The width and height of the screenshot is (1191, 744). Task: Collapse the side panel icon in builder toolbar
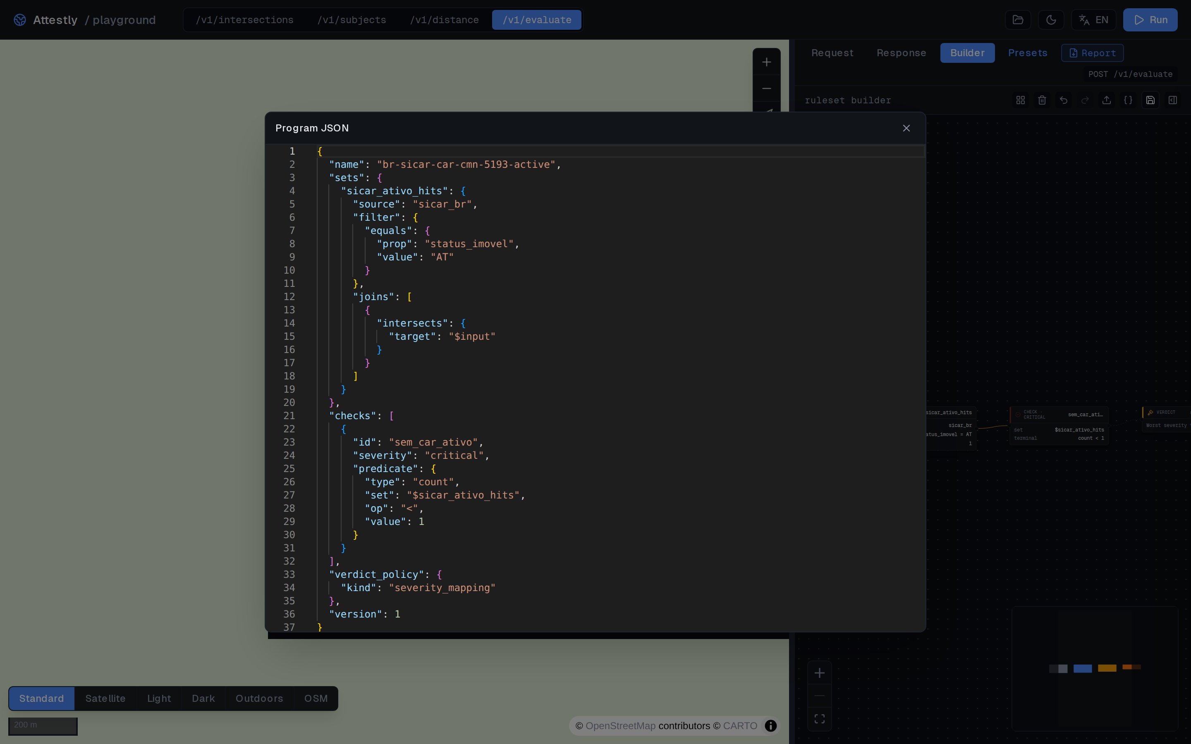click(x=1173, y=100)
